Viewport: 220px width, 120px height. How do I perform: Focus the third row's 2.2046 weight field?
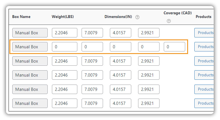pos(64,61)
